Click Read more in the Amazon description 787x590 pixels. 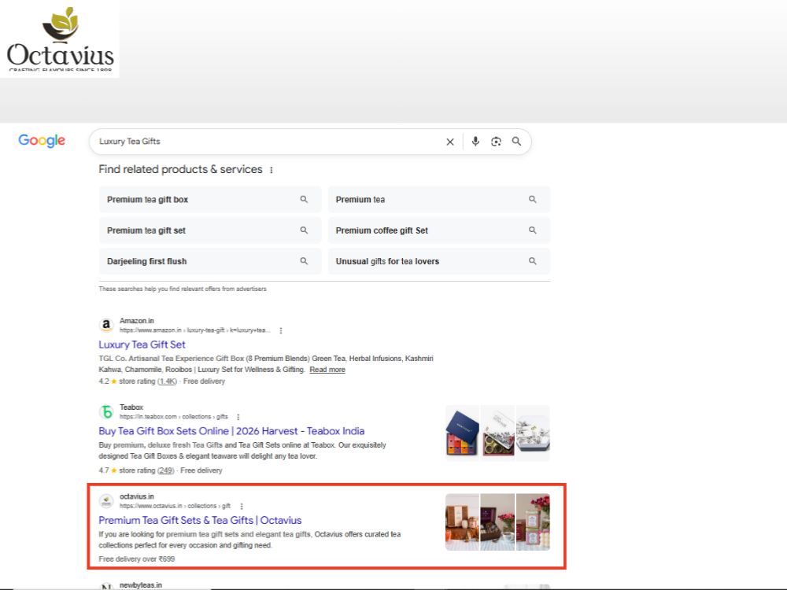coord(327,370)
